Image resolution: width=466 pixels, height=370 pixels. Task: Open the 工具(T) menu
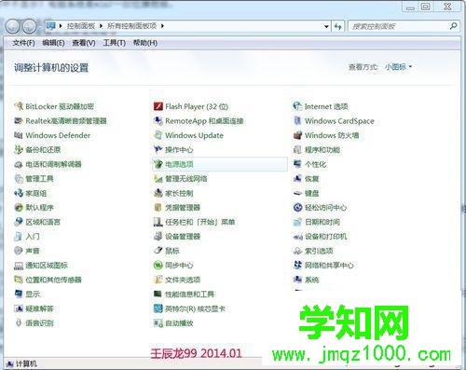click(x=114, y=43)
